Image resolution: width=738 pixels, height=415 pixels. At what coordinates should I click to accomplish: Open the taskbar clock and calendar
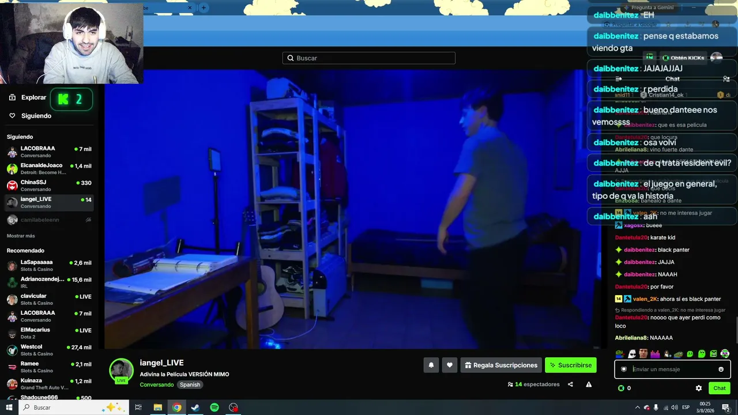(705, 408)
